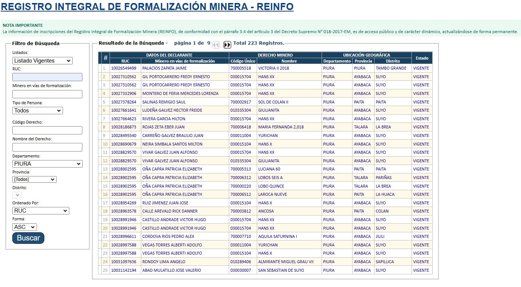The width and height of the screenshot is (521, 287).
Task: Click code 700005313 for LUCIANA 60
Action: click(241, 169)
